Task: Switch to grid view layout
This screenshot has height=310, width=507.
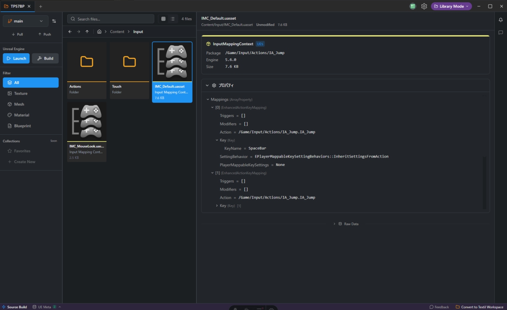Action: 164,19
